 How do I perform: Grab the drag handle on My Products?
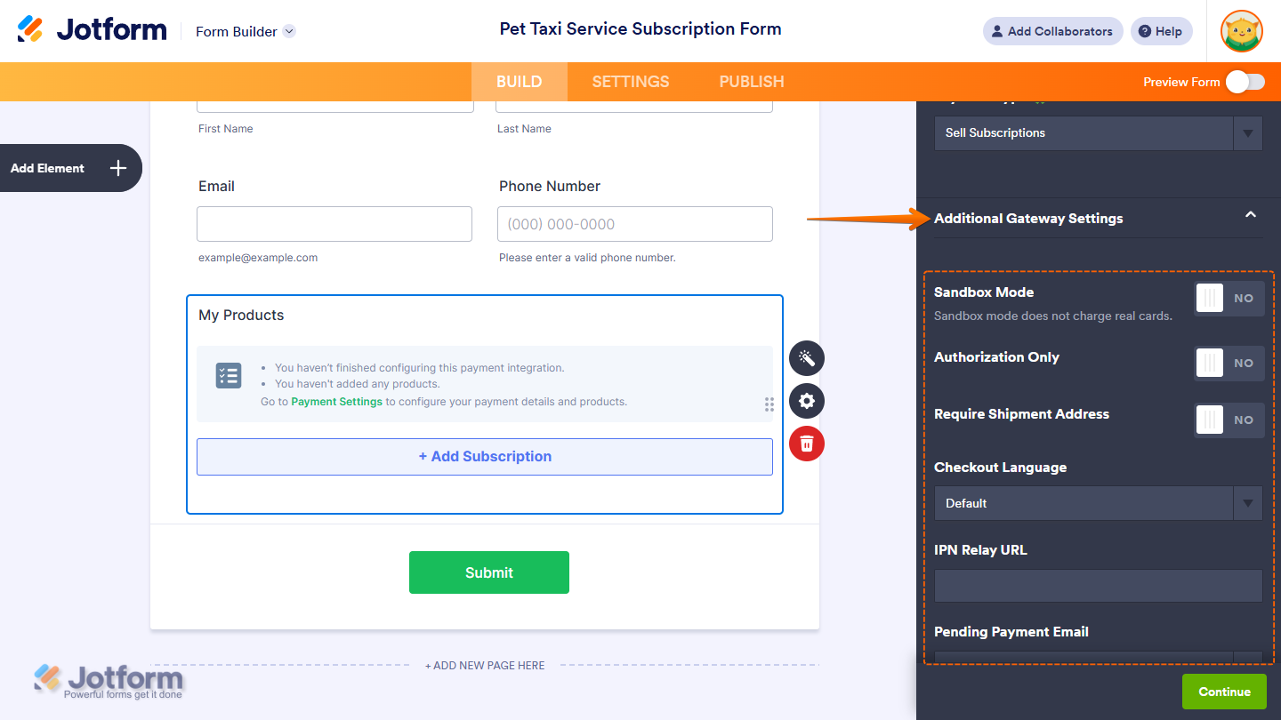(769, 404)
